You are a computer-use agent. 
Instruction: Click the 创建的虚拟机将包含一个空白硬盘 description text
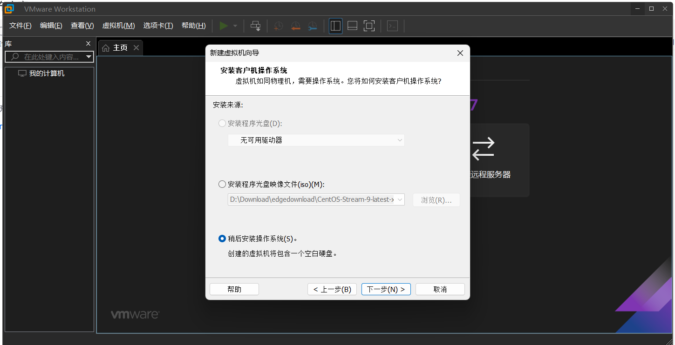tap(282, 254)
